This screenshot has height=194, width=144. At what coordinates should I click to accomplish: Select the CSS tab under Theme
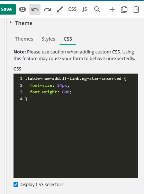[x=68, y=39]
